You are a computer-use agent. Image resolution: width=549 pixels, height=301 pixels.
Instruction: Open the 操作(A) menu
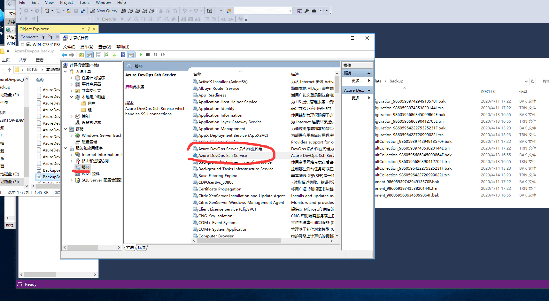87,47
